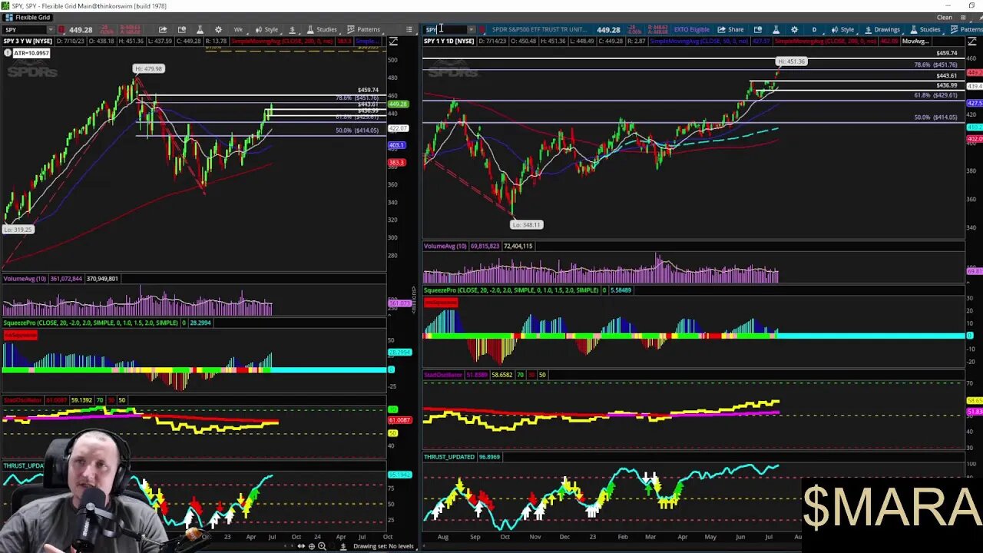Image resolution: width=983 pixels, height=553 pixels.
Task: Open left chart list menu icon
Action: 409,30
